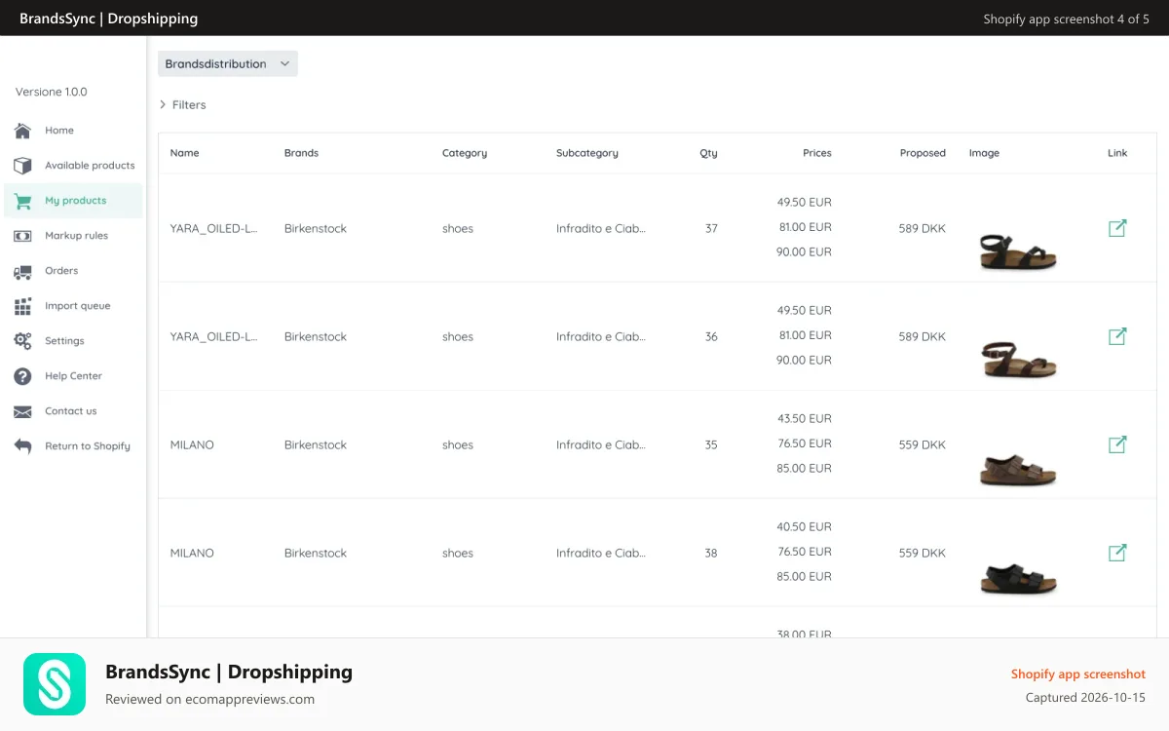Open external link for YARA_OILED qty 37 row

coord(1117,228)
